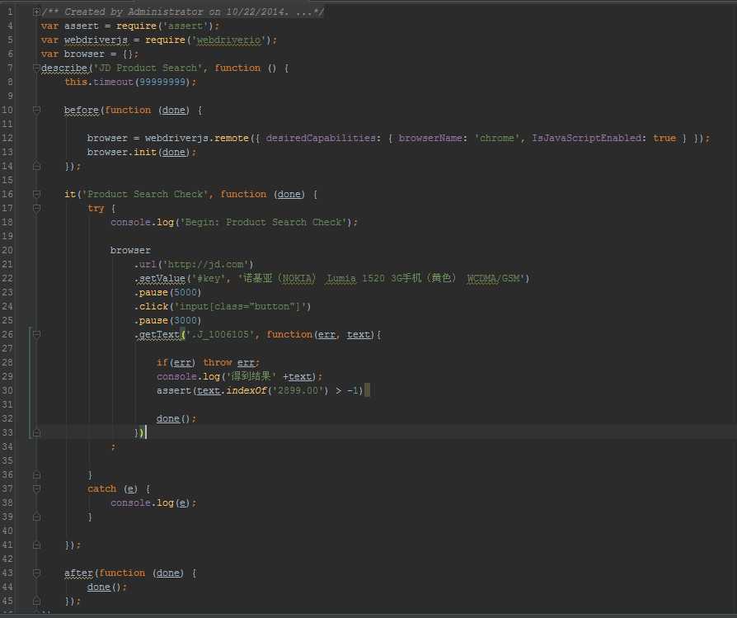
Task: Click the '#key' selector string
Action: pyautogui.click(x=209, y=278)
